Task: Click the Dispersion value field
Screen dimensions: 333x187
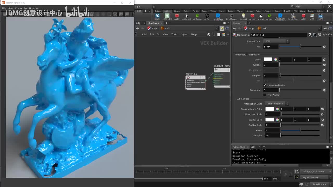Action: 271,90
